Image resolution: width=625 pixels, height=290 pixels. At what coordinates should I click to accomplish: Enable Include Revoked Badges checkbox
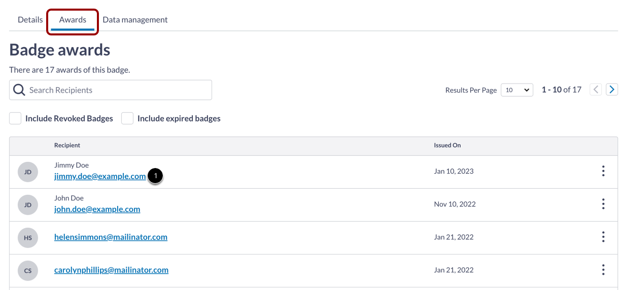click(x=15, y=118)
